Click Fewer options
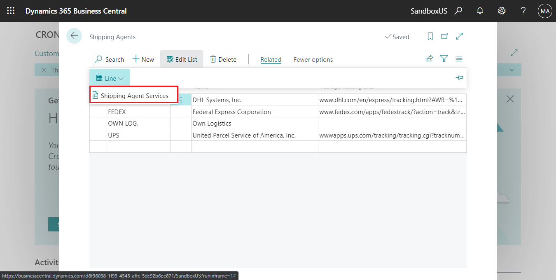 (313, 59)
